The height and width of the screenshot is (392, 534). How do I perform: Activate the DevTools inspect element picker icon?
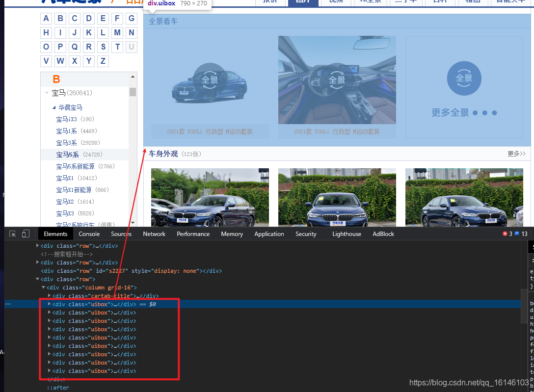13,234
